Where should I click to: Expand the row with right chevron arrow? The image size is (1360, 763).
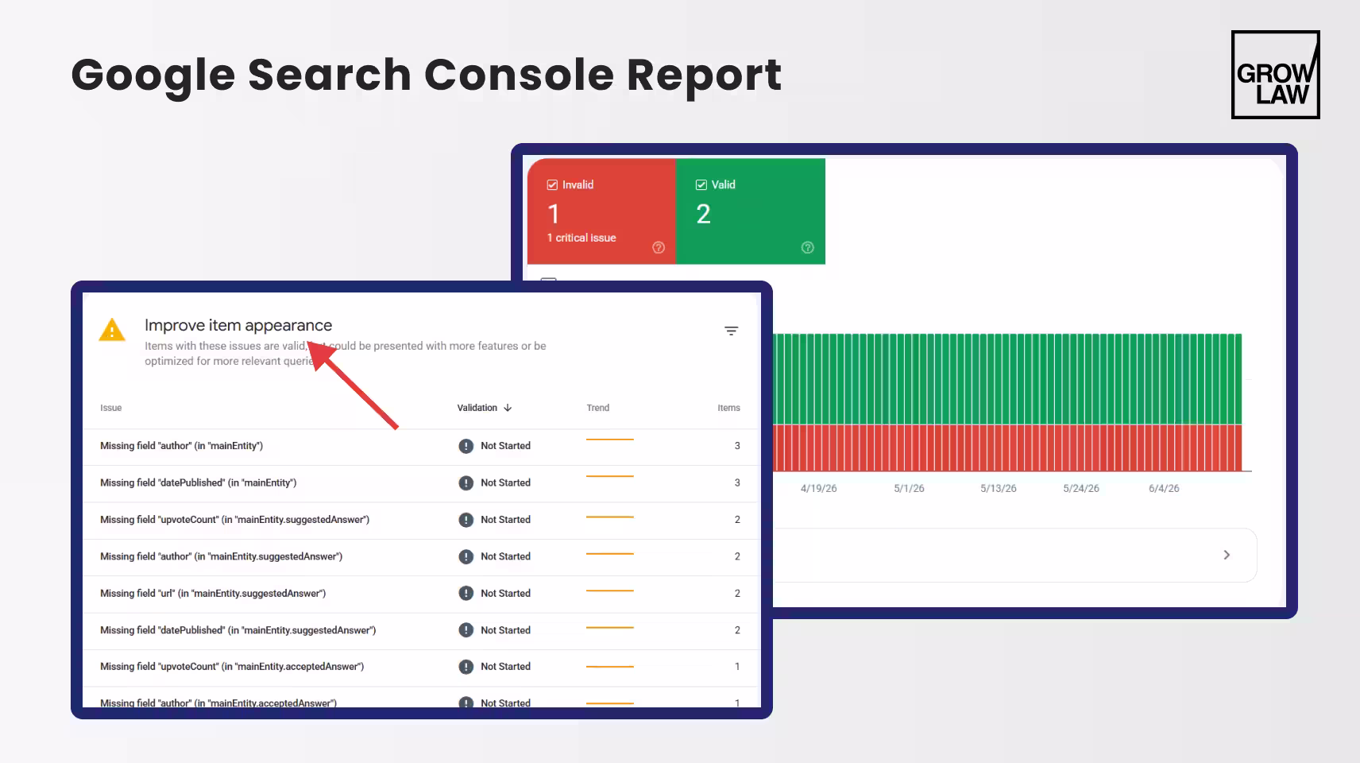[1227, 555]
